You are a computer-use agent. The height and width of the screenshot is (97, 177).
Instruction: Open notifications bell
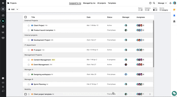click(170, 3)
